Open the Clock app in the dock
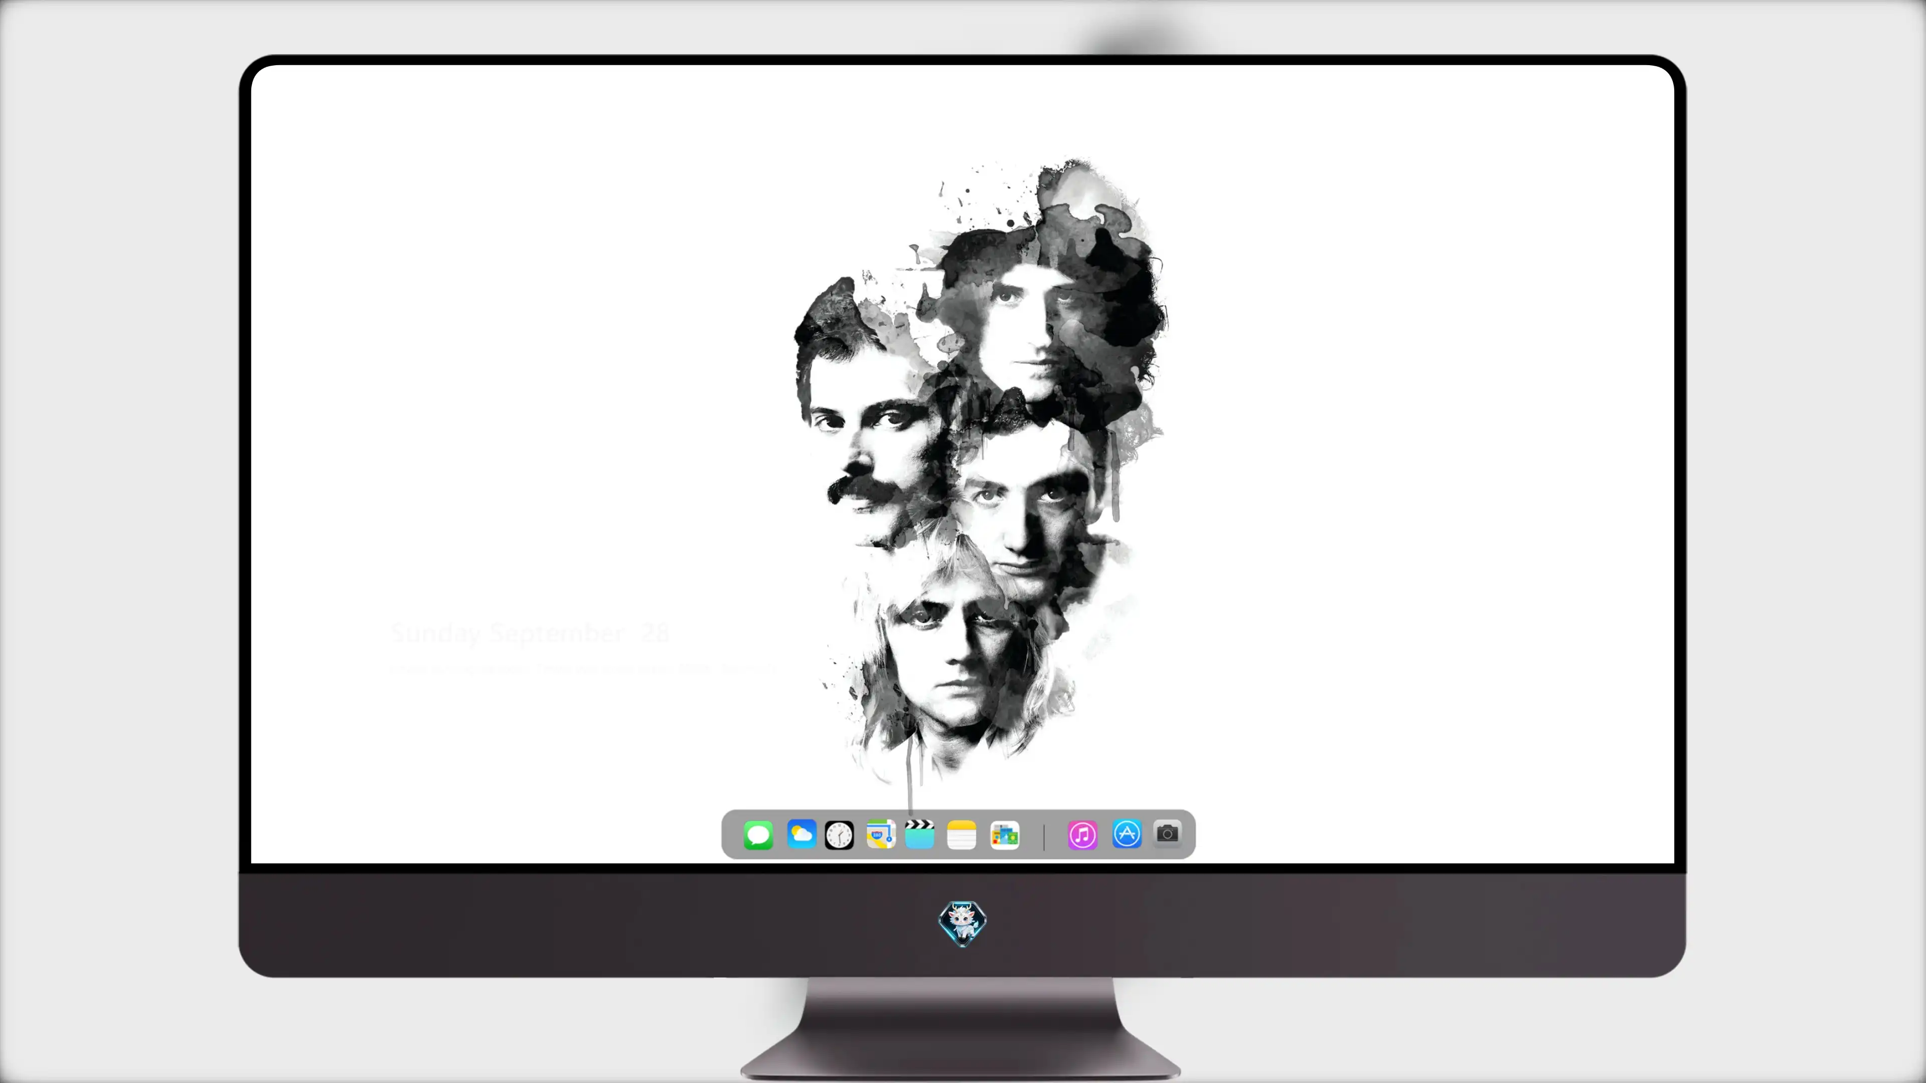Image resolution: width=1926 pixels, height=1083 pixels. tap(839, 835)
